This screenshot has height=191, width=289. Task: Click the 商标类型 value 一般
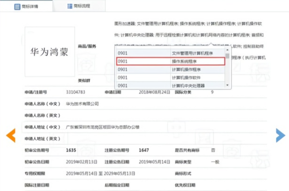coord(215,162)
